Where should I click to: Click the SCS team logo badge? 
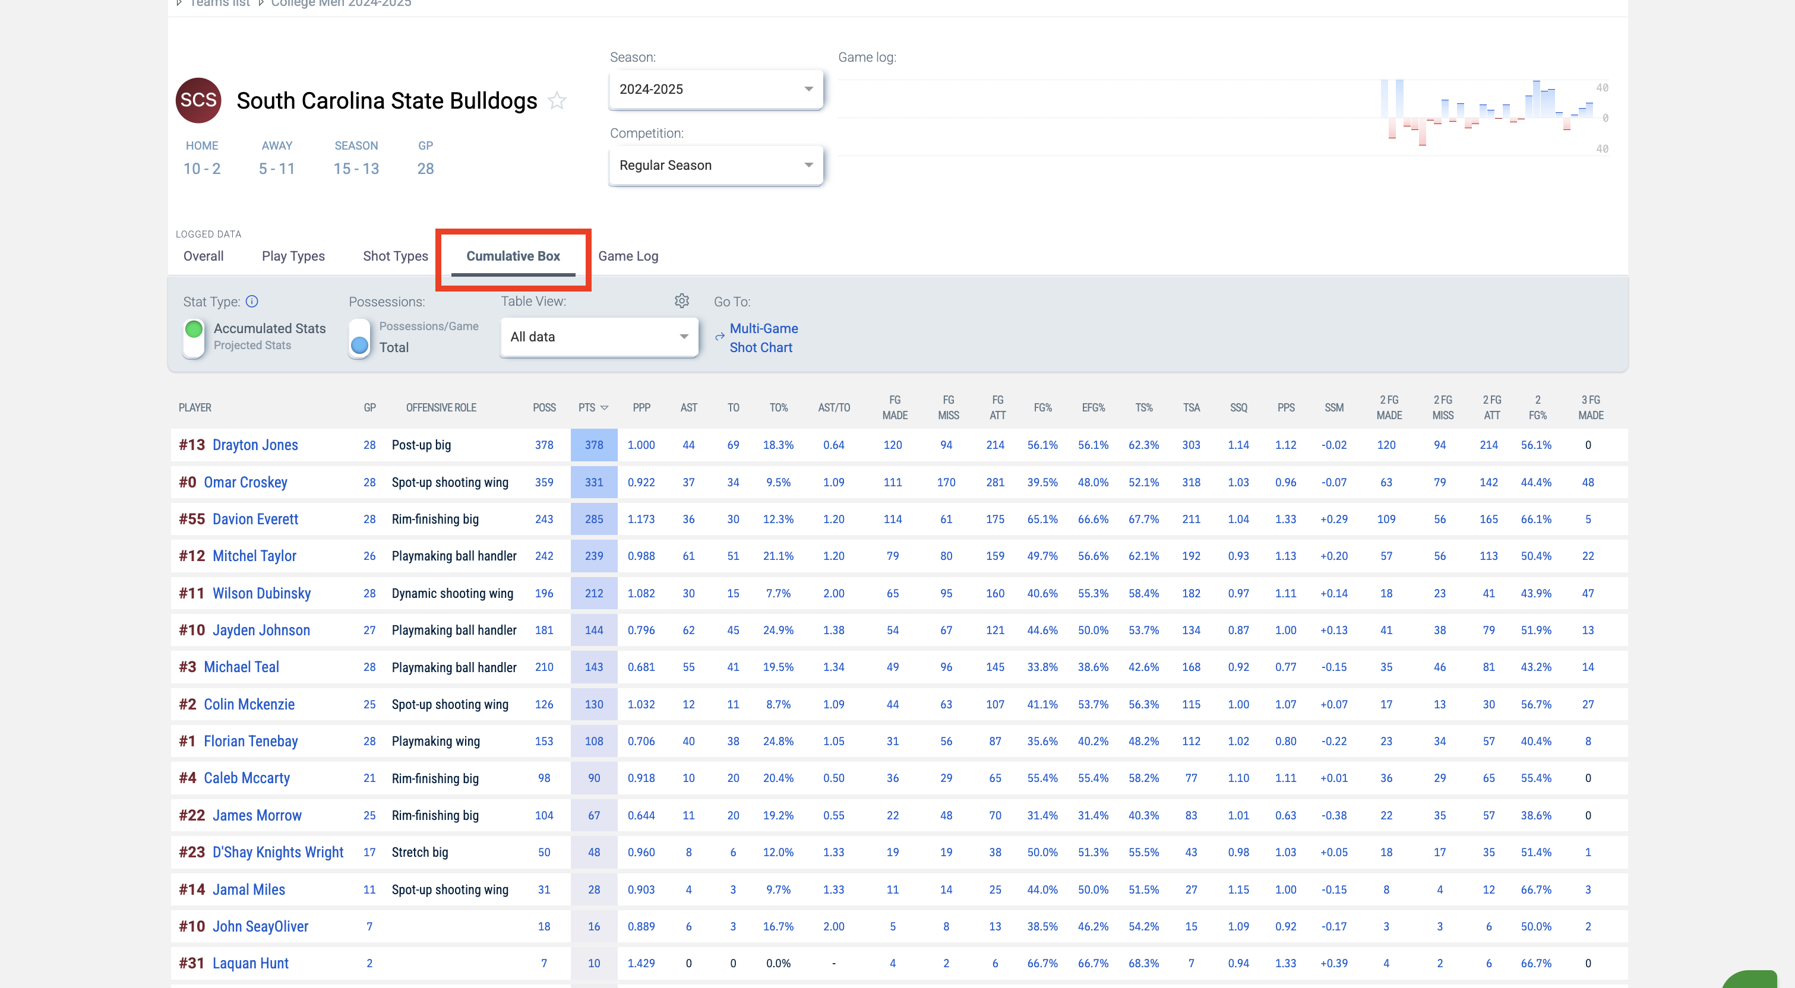[x=198, y=100]
